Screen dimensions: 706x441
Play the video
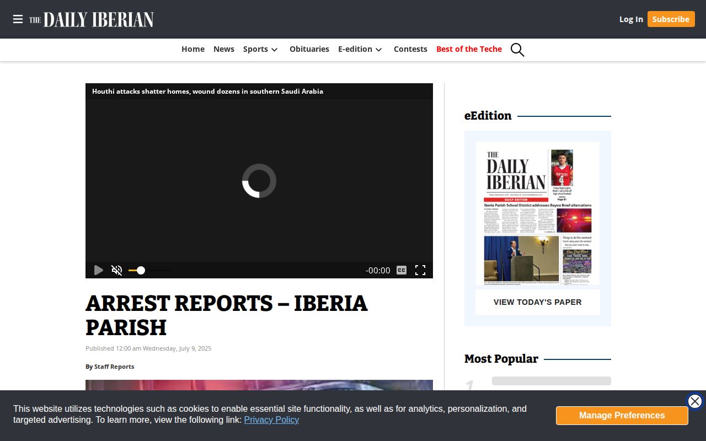point(99,270)
